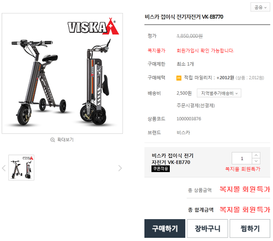Viewport: 273px width, 241px height.
Task: Click the main folding bike product image
Action: point(62,73)
